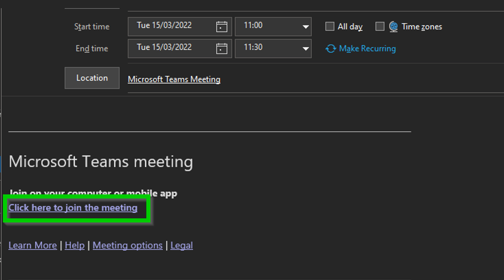The height and width of the screenshot is (280, 504).
Task: Open the Meeting options link
Action: tap(128, 245)
